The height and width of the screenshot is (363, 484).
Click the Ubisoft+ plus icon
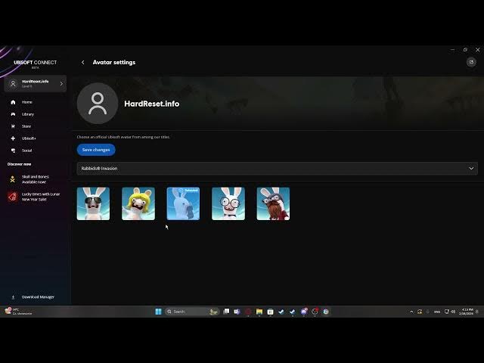coord(13,138)
